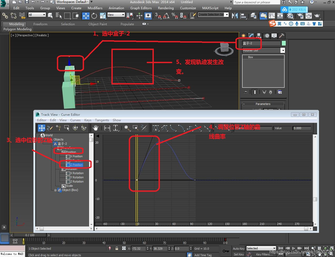The height and width of the screenshot is (257, 335).
Task: Select the magnifier Zoom tool in Curve Editor
Action: pos(127,128)
